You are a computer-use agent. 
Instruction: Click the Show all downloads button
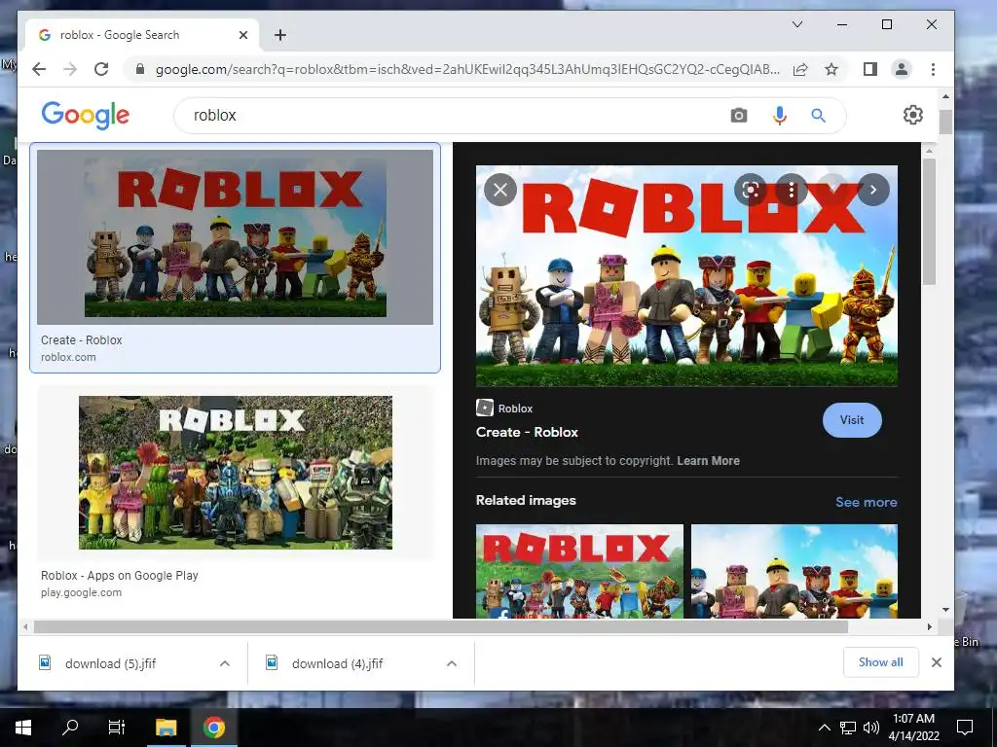[x=880, y=662]
